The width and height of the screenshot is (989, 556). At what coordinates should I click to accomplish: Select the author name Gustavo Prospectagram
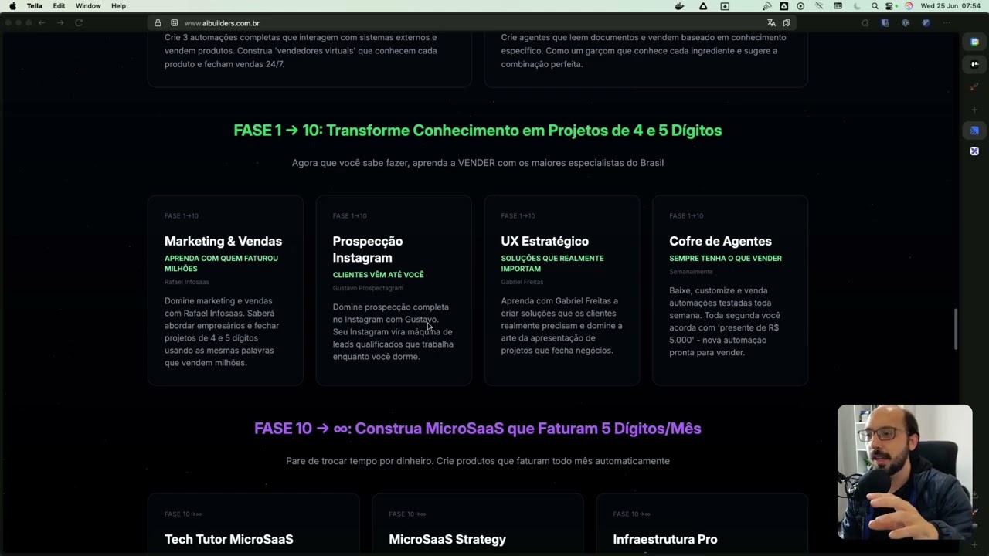tap(368, 289)
